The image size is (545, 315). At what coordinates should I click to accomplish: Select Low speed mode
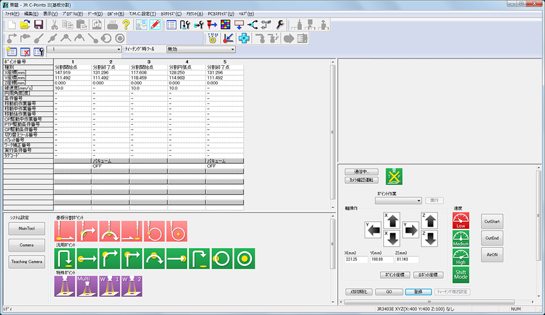point(461,220)
